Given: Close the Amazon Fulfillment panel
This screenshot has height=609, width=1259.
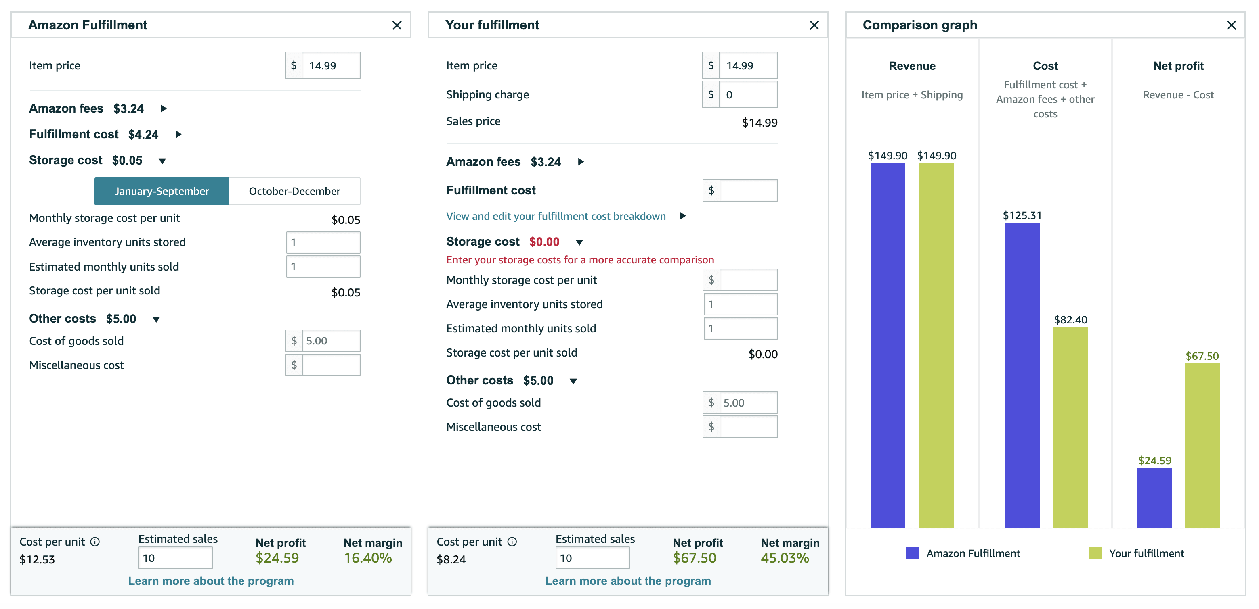Looking at the screenshot, I should tap(397, 25).
